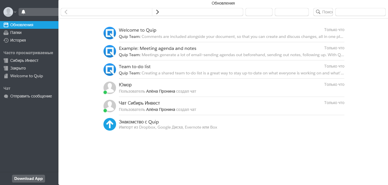Open Welcome to Quip via its Quip logo
This screenshot has height=185, width=388.
coord(110,33)
